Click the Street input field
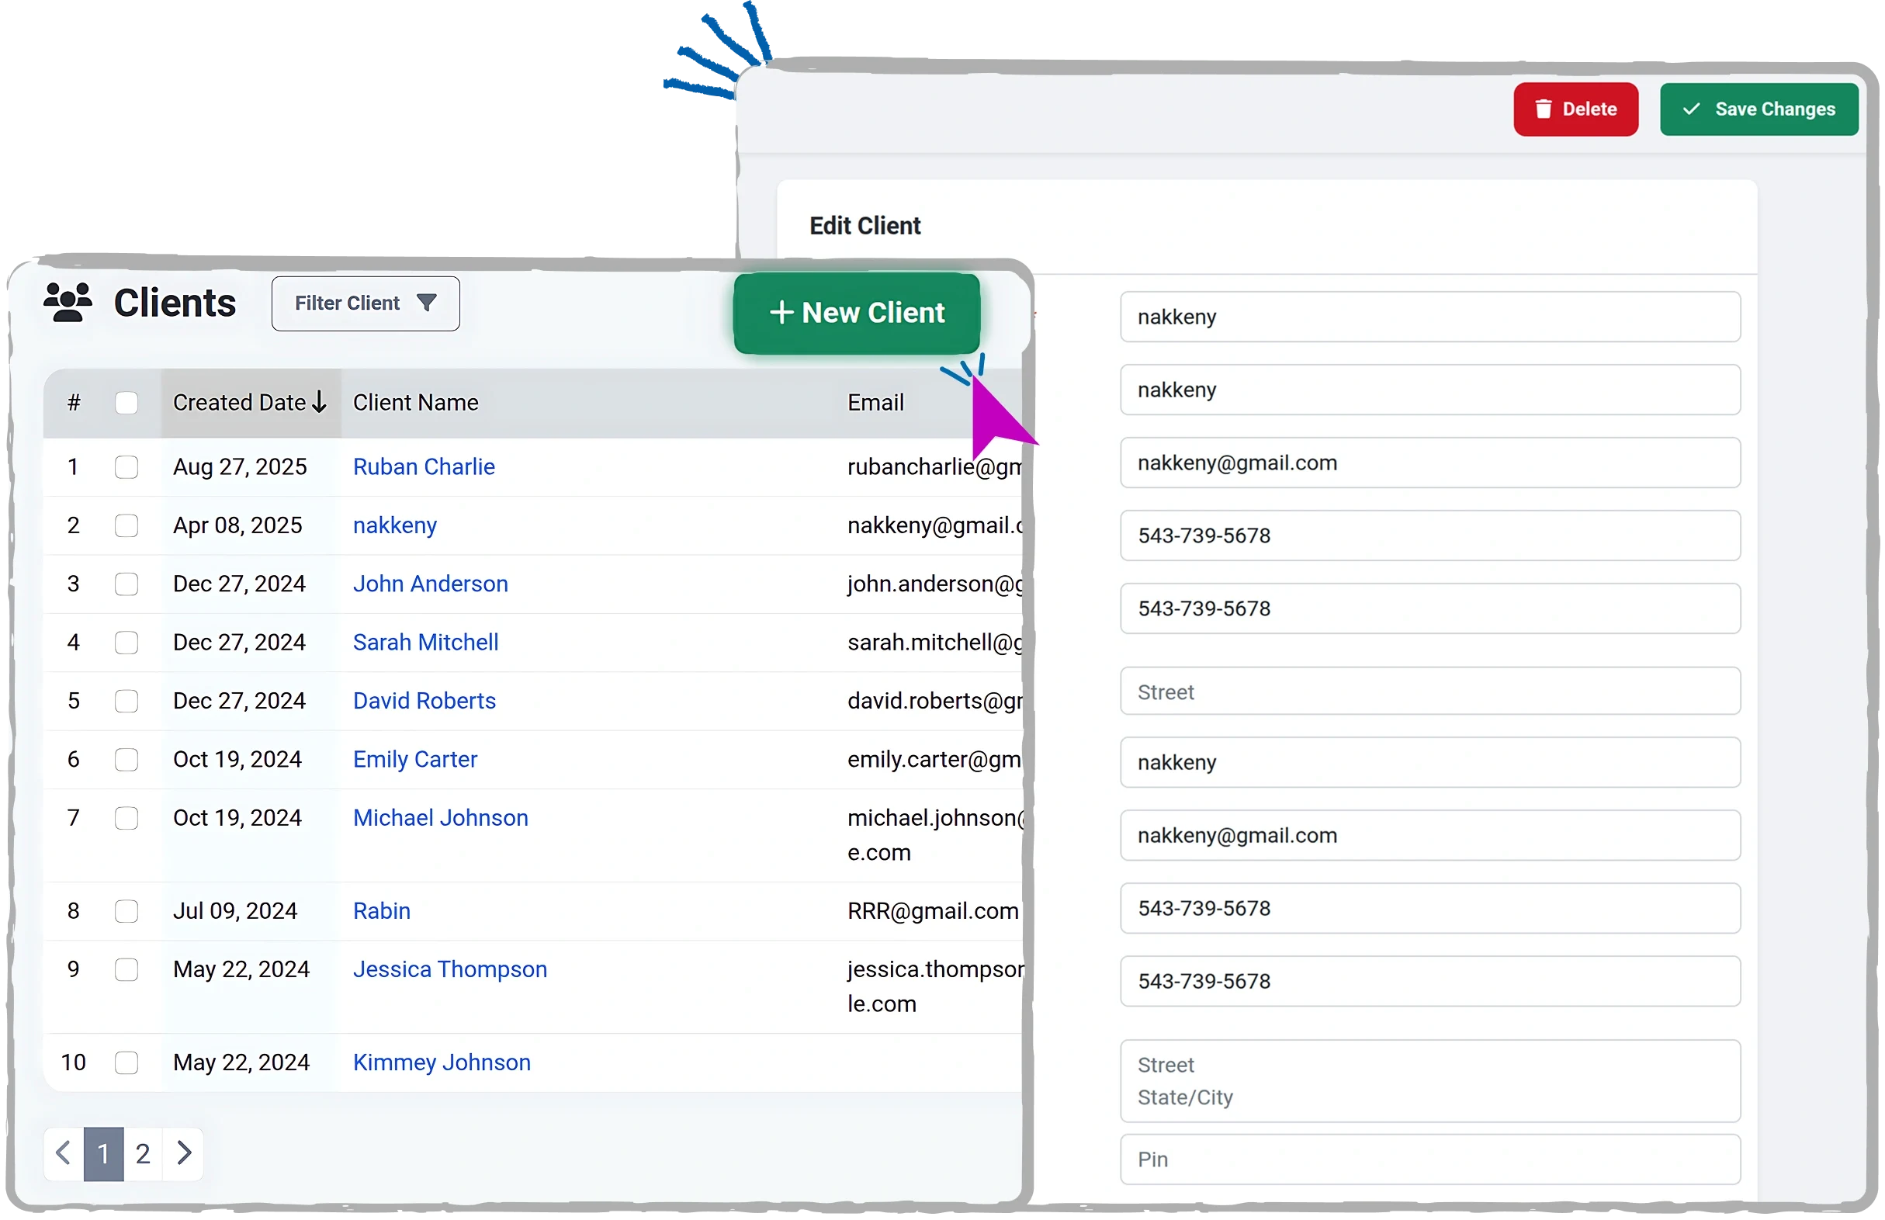 point(1429,691)
